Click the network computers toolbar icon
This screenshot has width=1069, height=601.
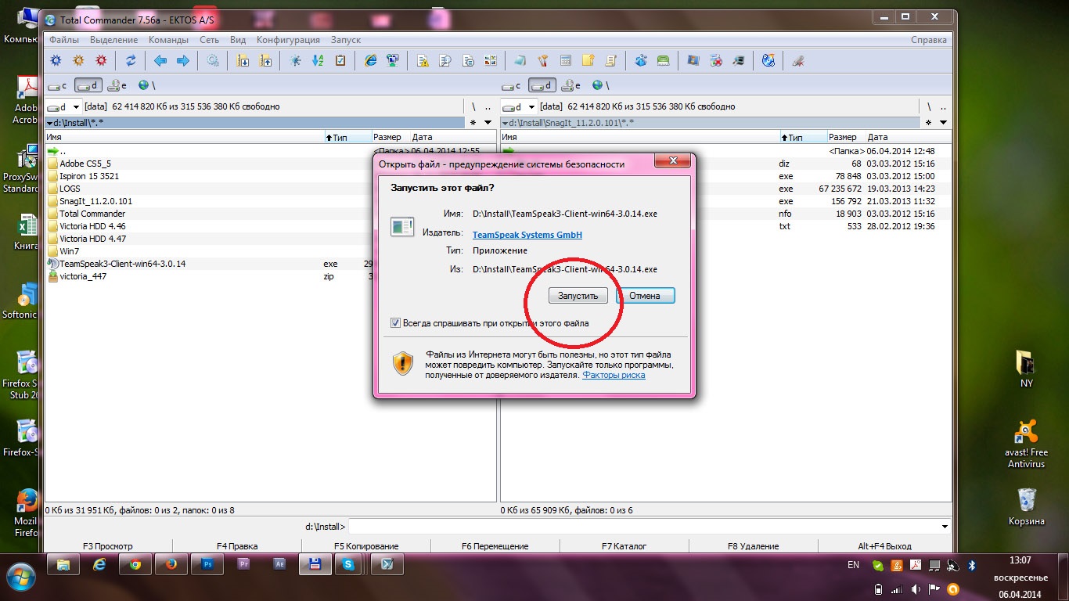tap(393, 60)
